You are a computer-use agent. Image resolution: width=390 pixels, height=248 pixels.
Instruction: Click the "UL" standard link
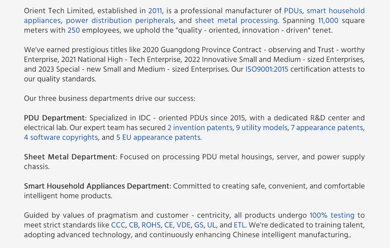pos(211,225)
